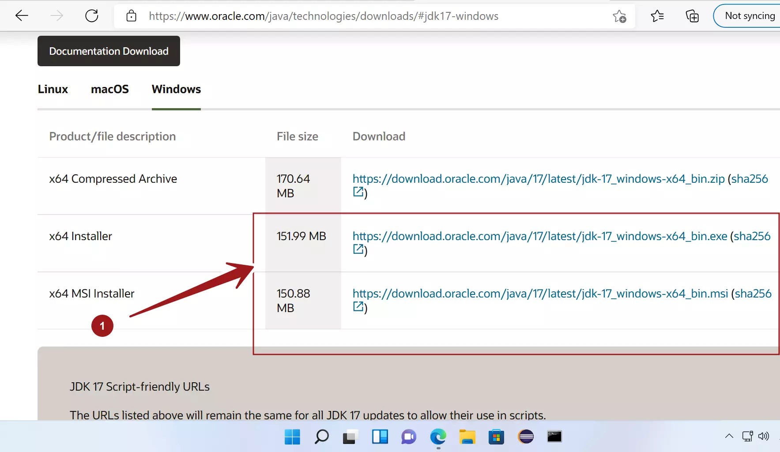Open the Windows Start menu
The width and height of the screenshot is (780, 452).
[x=291, y=437]
